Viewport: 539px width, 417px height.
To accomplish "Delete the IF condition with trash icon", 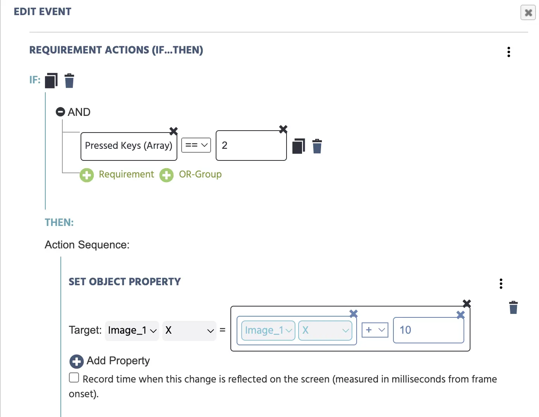I will tap(69, 81).
